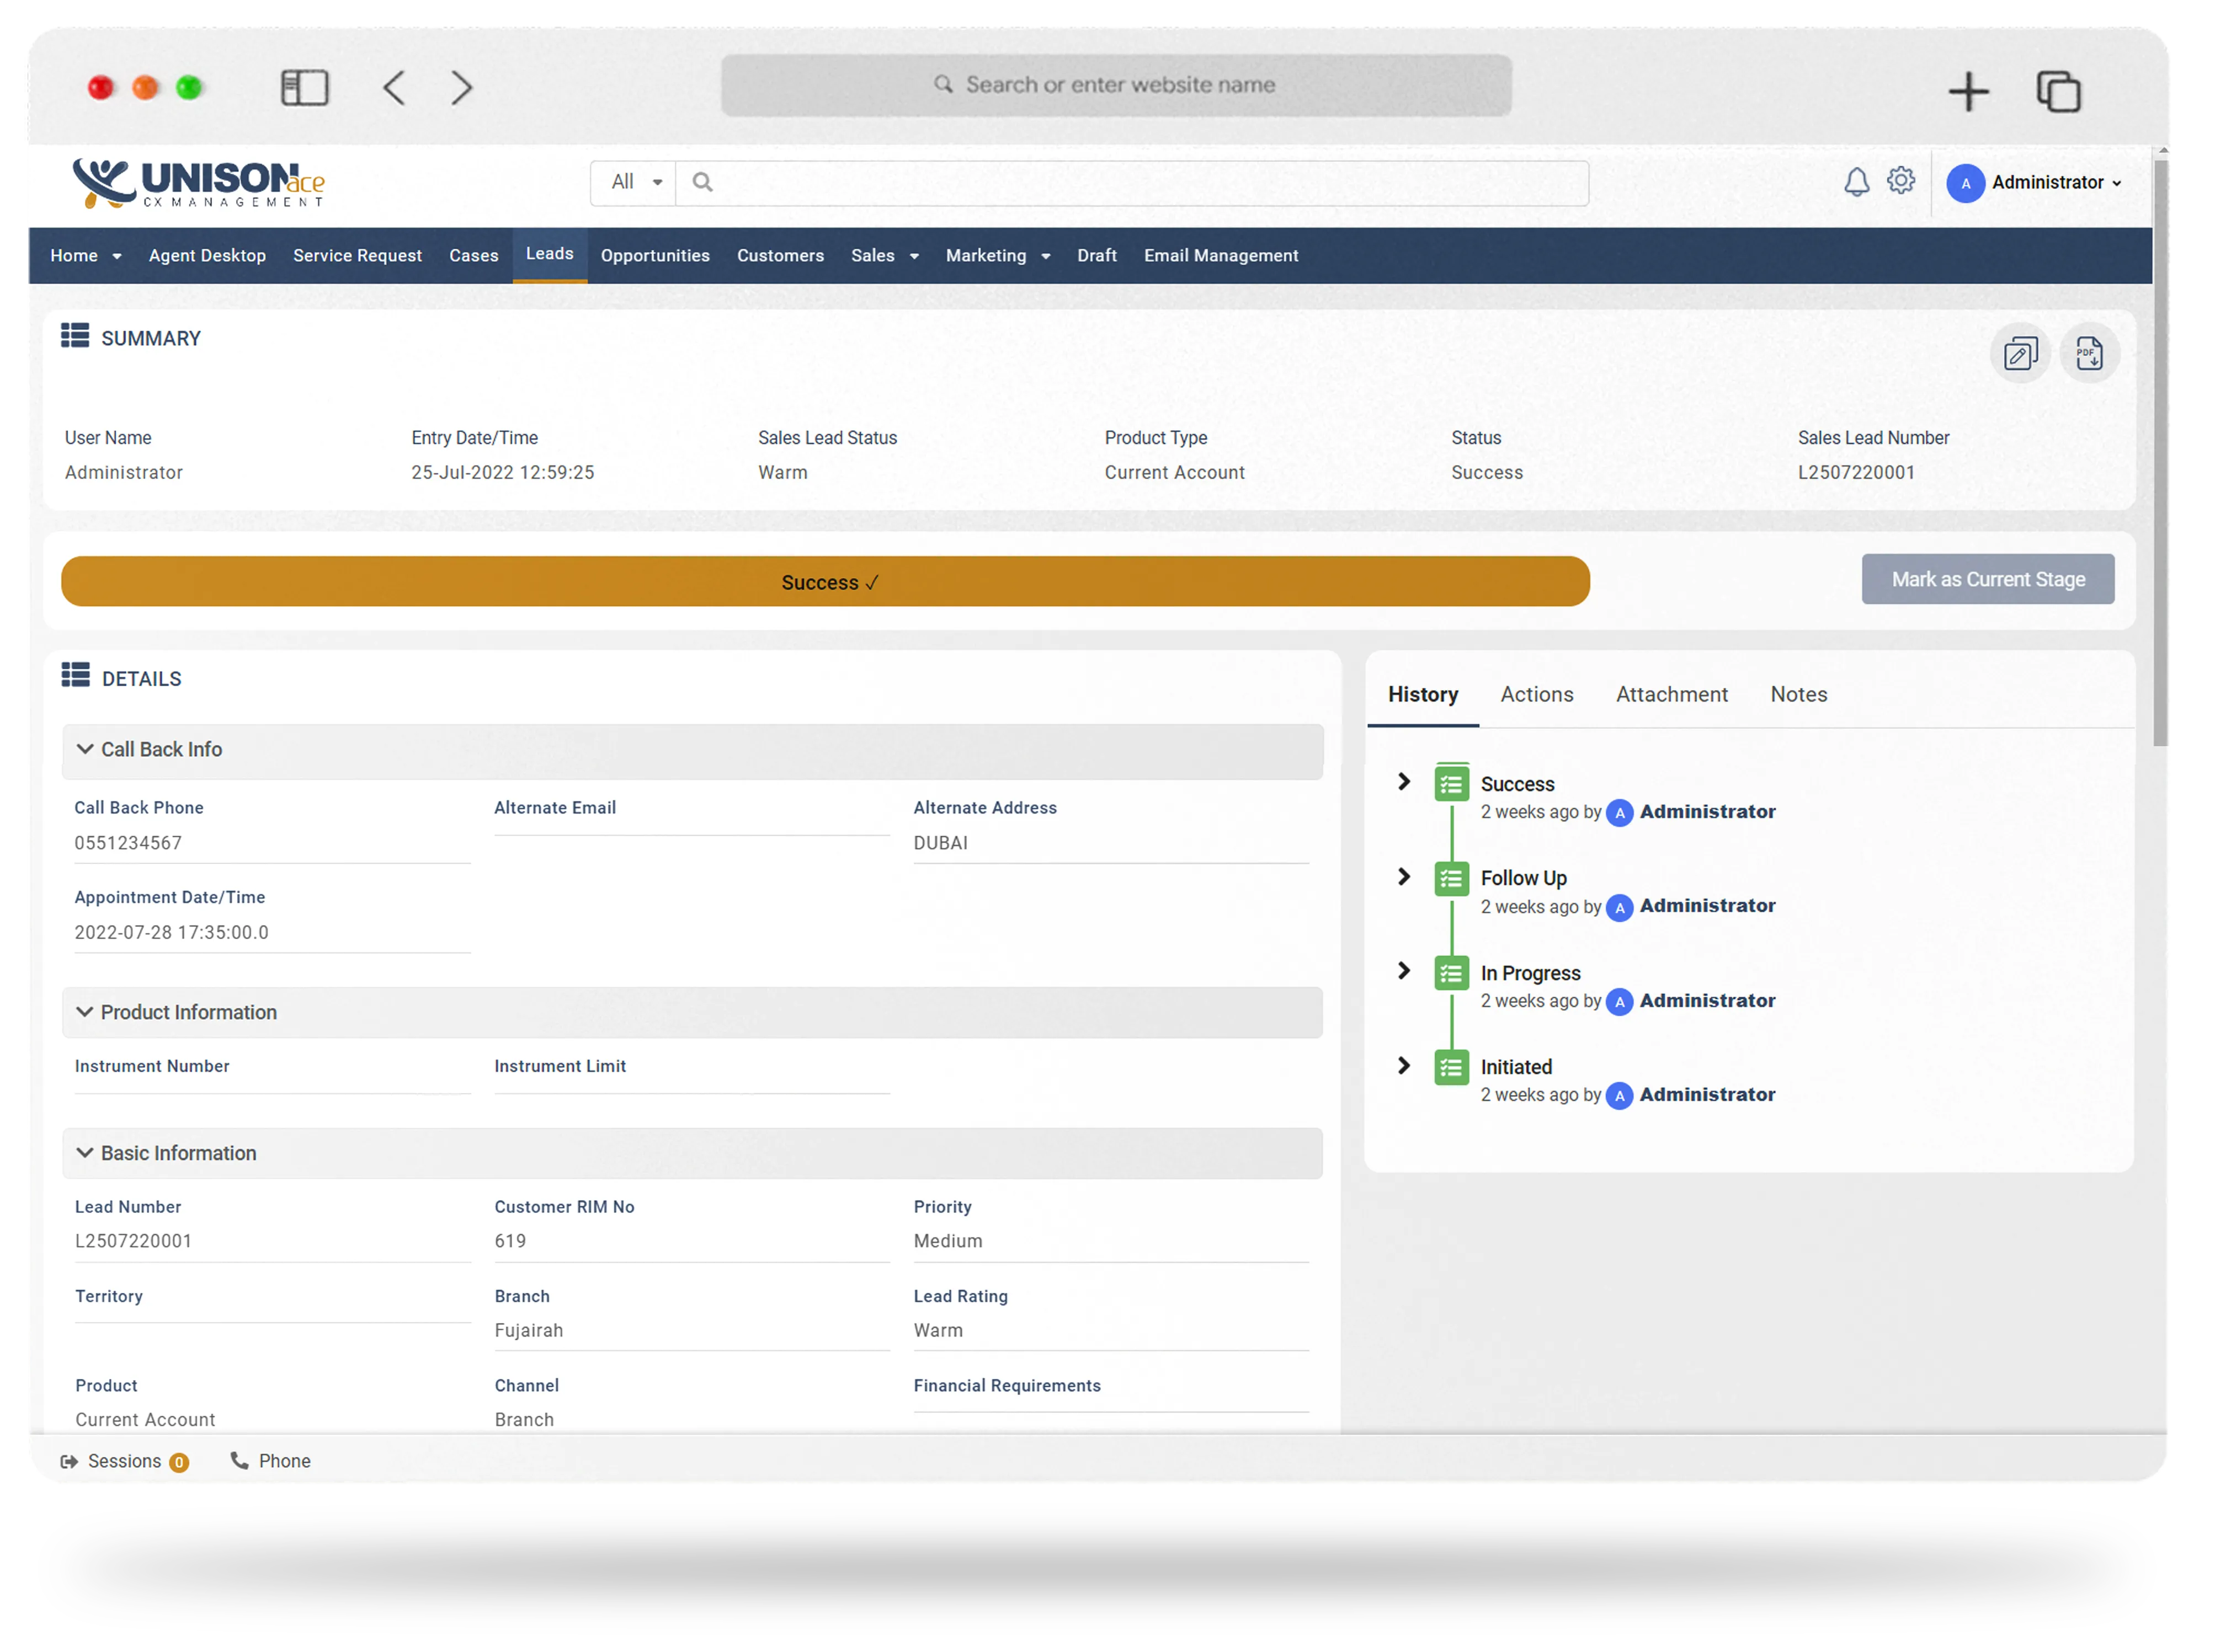
Task: Click the Success stage progress bar
Action: 826,582
